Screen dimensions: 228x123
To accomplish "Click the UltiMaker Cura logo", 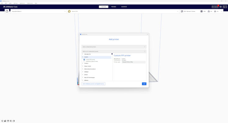I will click(10, 7).
